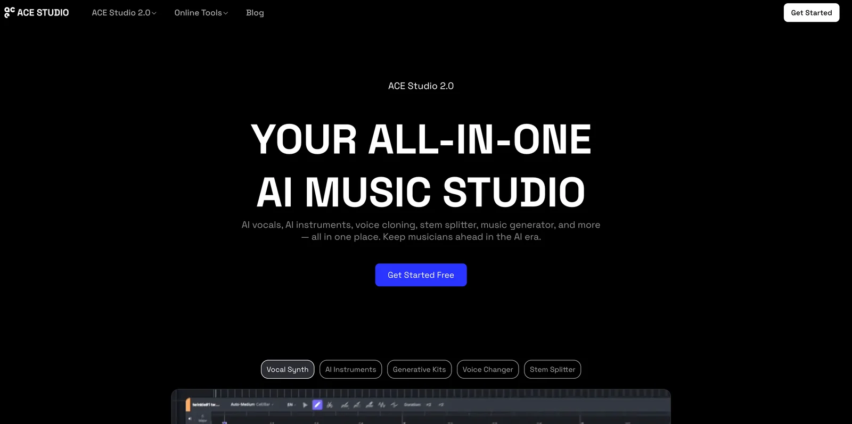Expand the ACE Studio 2.0 navigation menu
The height and width of the screenshot is (424, 852).
pyautogui.click(x=124, y=13)
